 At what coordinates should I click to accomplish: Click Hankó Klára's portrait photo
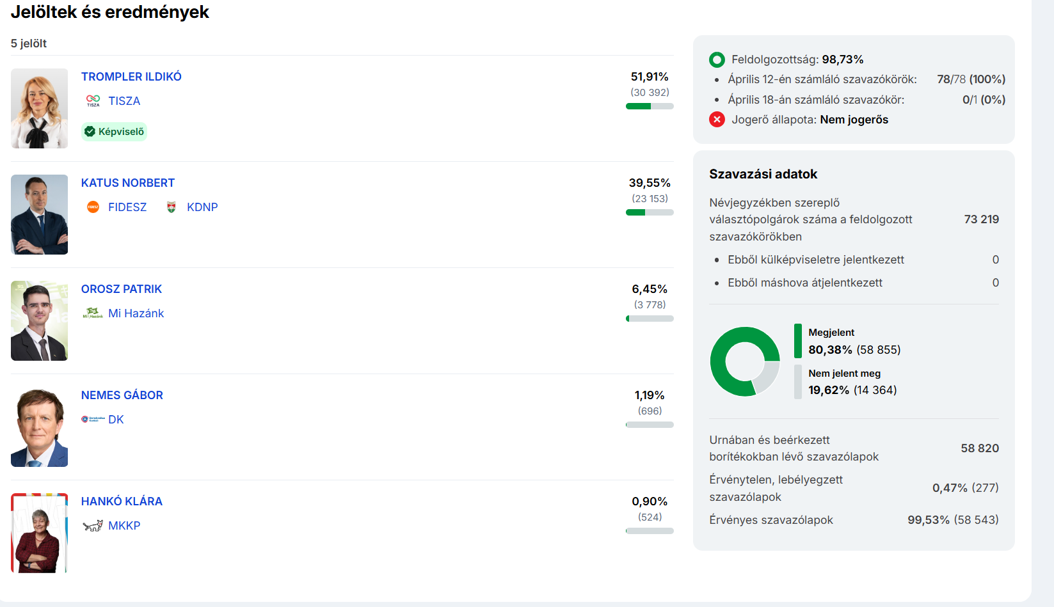(39, 533)
